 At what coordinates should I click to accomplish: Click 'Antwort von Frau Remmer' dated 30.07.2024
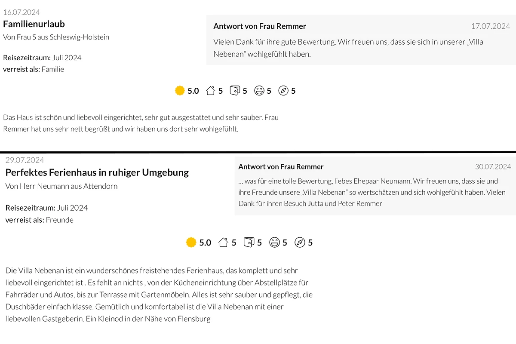[281, 166]
